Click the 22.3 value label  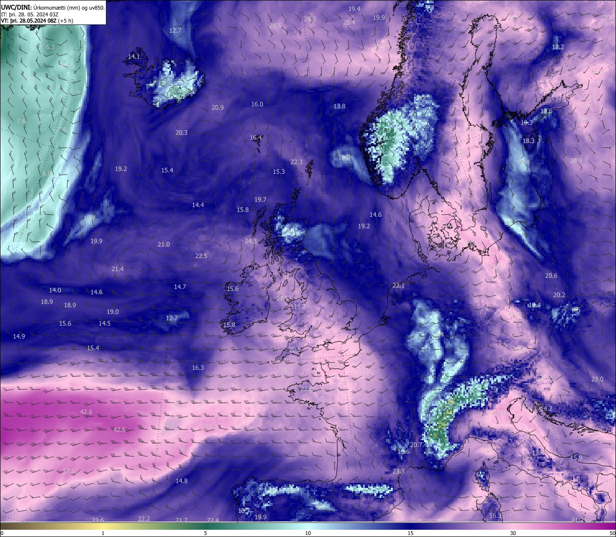click(x=296, y=162)
